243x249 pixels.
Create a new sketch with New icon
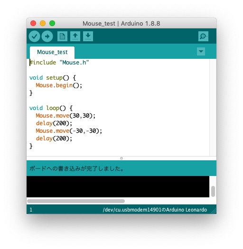[x=62, y=37]
